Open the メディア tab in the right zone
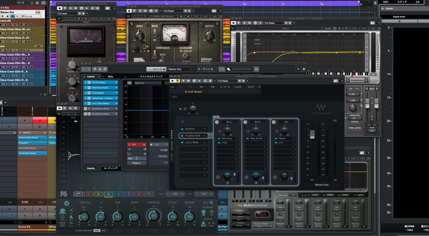 (x=402, y=2)
